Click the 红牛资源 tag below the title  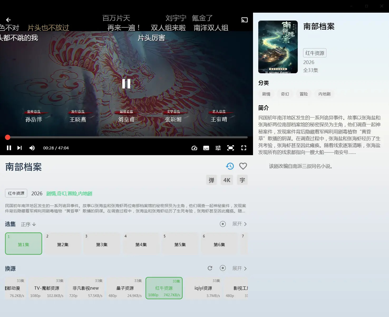click(16, 193)
